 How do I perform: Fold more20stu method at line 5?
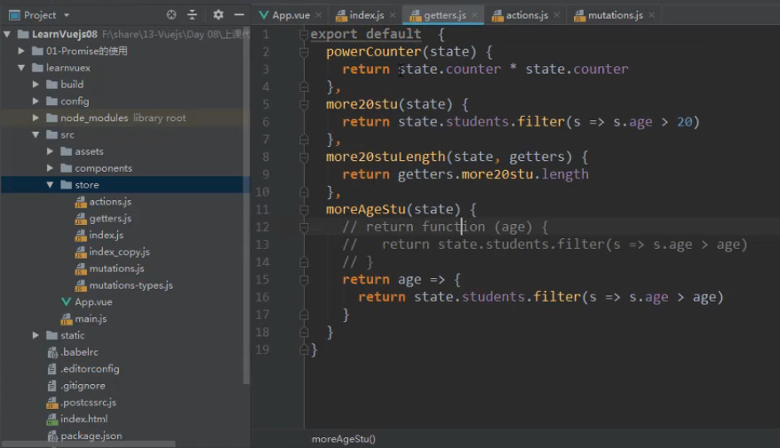click(303, 105)
